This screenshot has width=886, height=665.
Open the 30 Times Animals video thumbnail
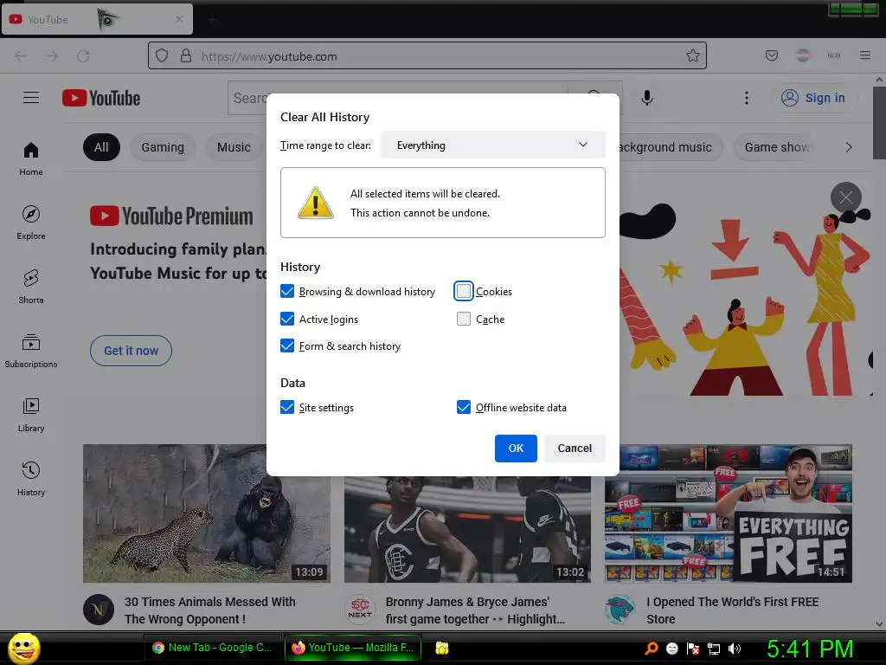click(207, 513)
